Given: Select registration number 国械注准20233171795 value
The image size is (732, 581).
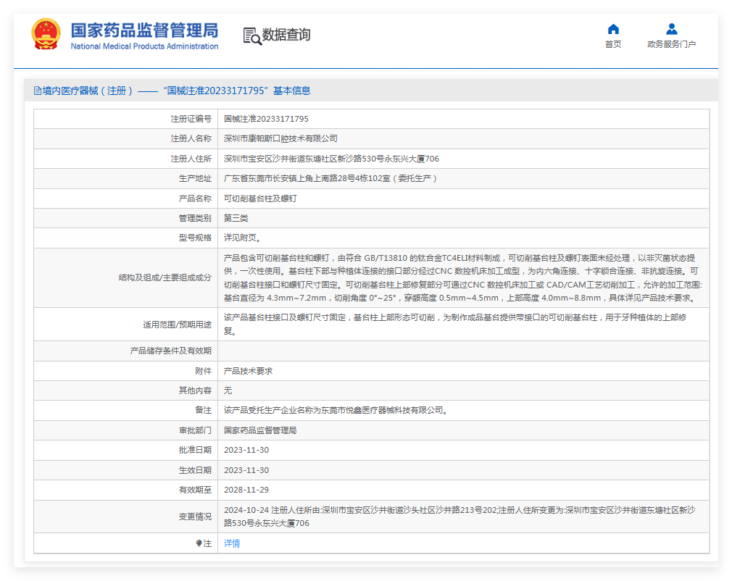Looking at the screenshot, I should 266,119.
